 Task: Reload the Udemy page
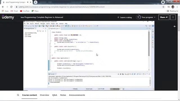11,7
